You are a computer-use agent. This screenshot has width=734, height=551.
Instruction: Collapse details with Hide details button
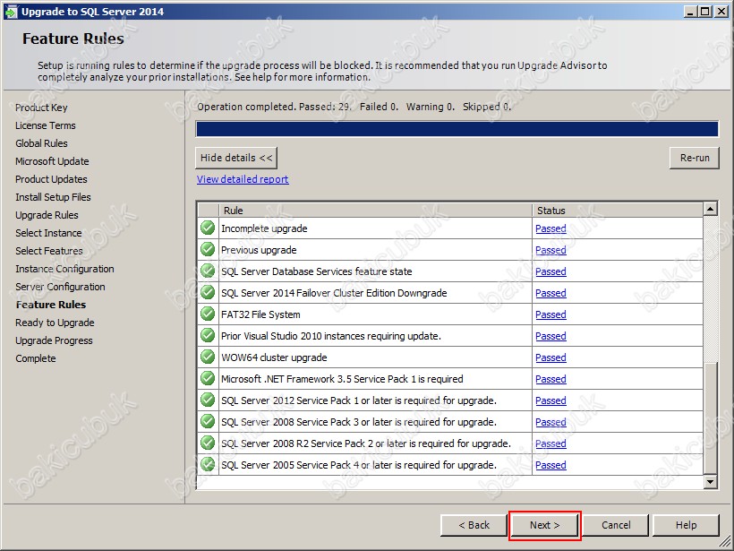click(x=236, y=158)
